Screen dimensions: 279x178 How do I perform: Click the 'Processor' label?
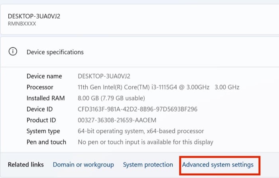tap(40, 87)
